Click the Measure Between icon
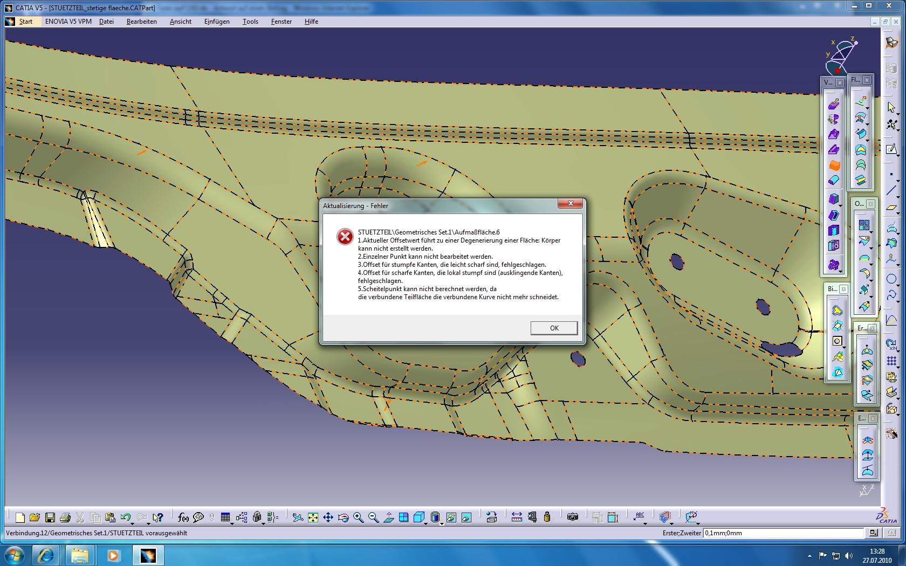The height and width of the screenshot is (566, 906). pos(517,517)
